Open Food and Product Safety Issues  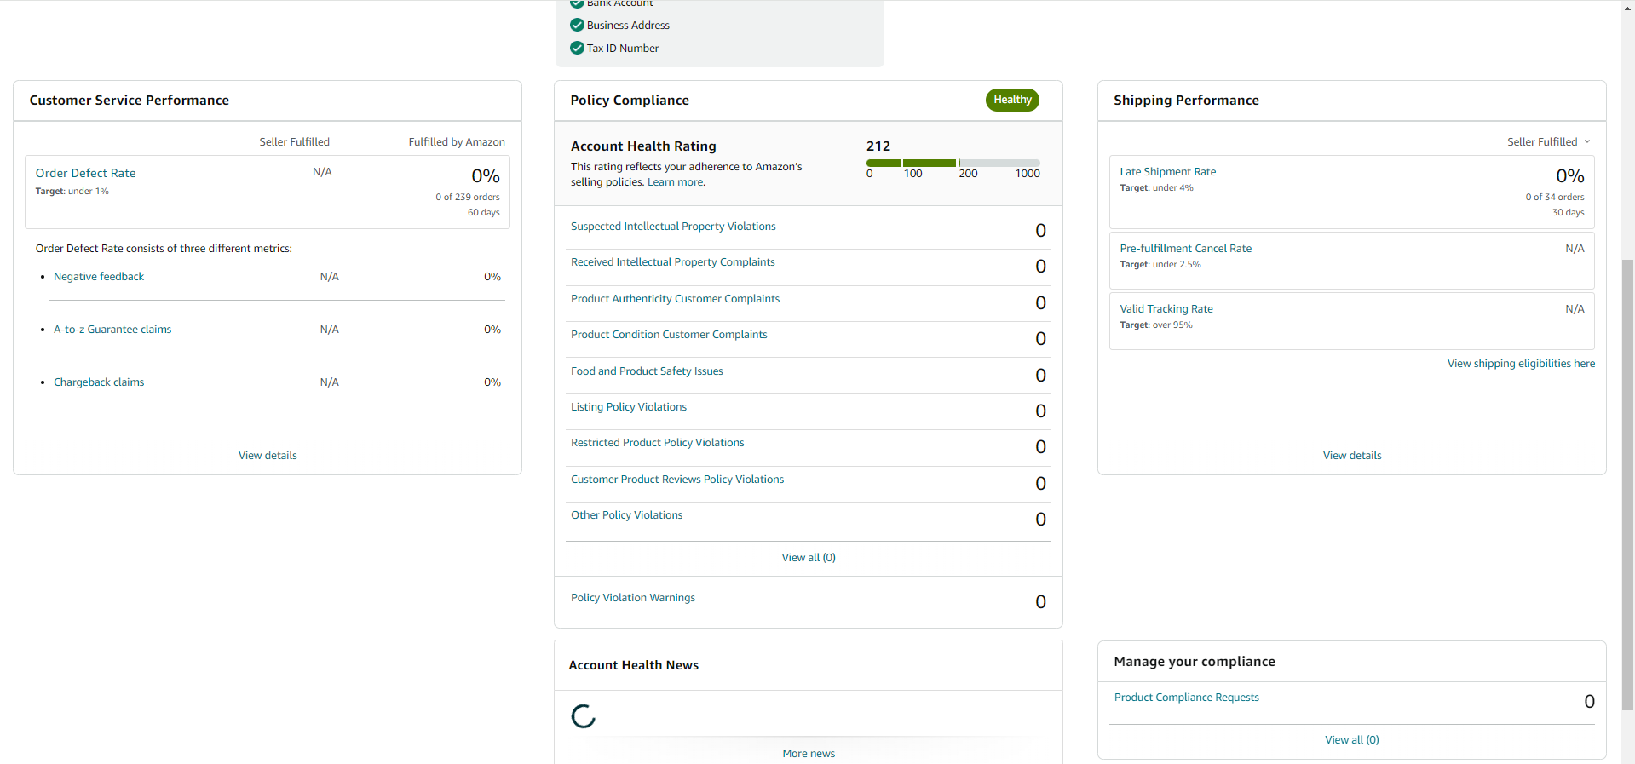click(x=647, y=371)
